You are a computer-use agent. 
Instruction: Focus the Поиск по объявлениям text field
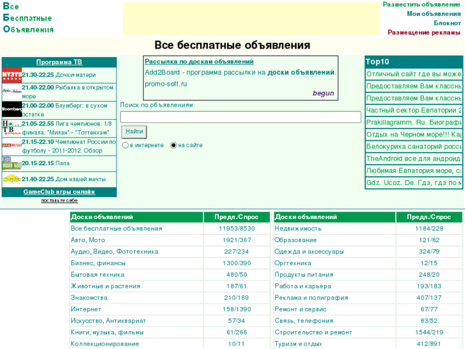[x=240, y=117]
